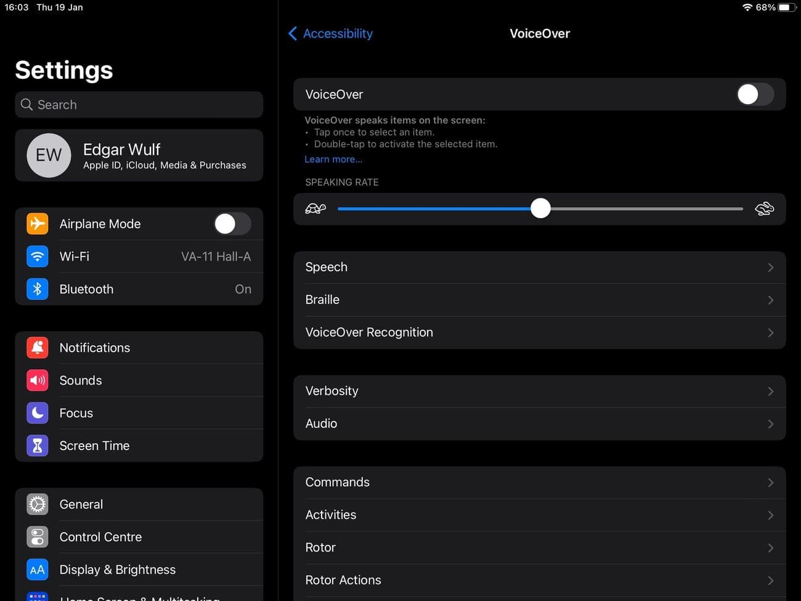Expand the Rotor Actions section
Screen dimensions: 801x601
coord(540,579)
